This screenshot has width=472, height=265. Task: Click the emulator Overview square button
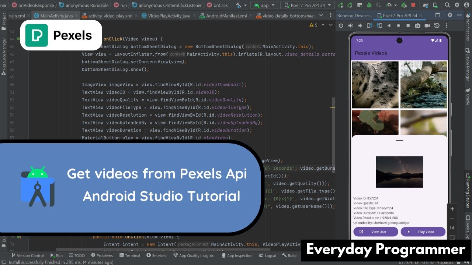(x=408, y=25)
